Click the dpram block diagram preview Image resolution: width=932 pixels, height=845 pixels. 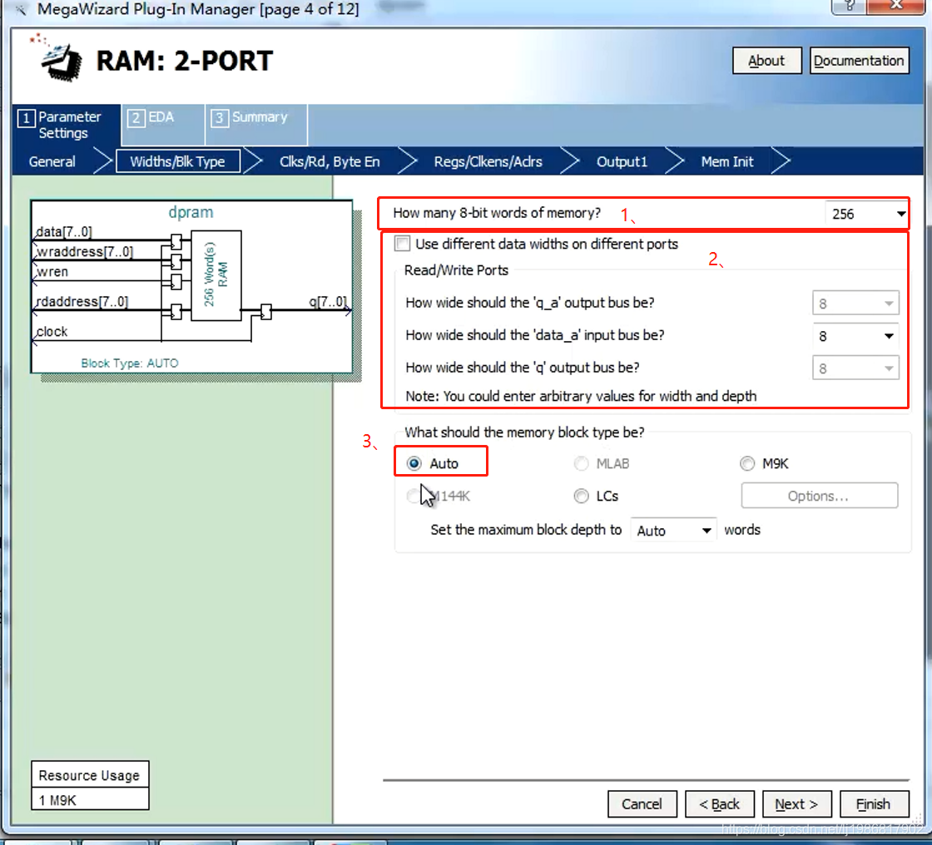pos(191,287)
